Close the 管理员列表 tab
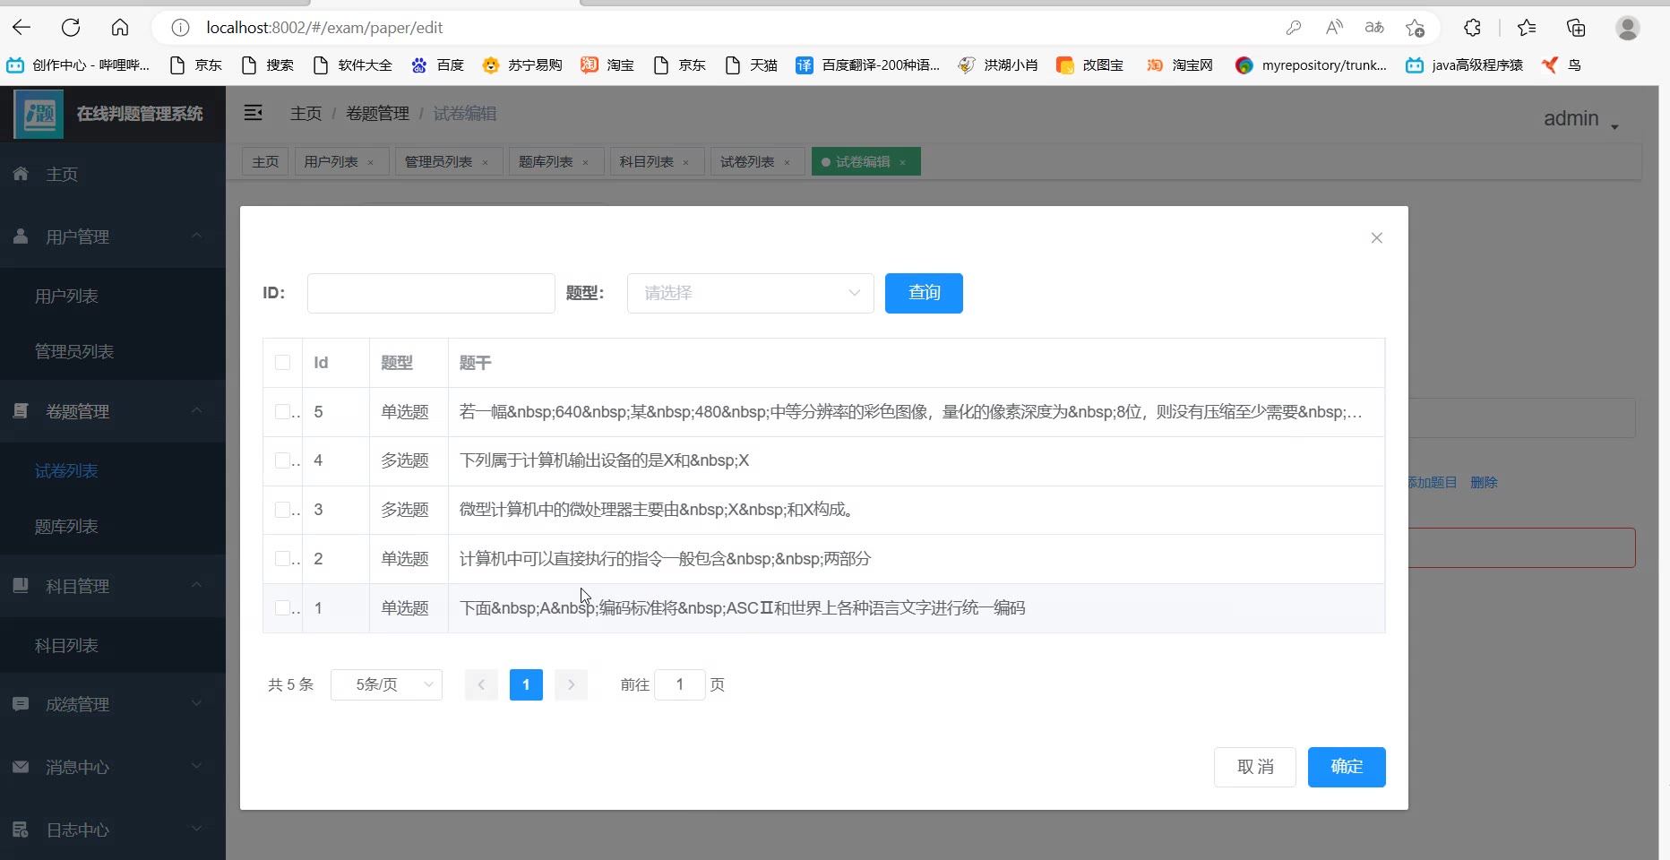Viewport: 1670px width, 860px height. pos(486,162)
